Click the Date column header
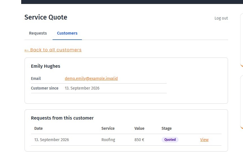Viewport: 243px width, 153px height. tap(38, 128)
